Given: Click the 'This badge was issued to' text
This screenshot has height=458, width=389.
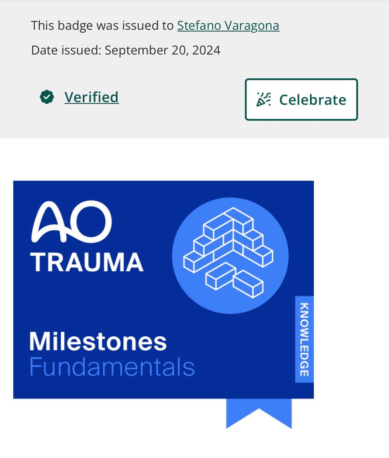Looking at the screenshot, I should (x=102, y=25).
